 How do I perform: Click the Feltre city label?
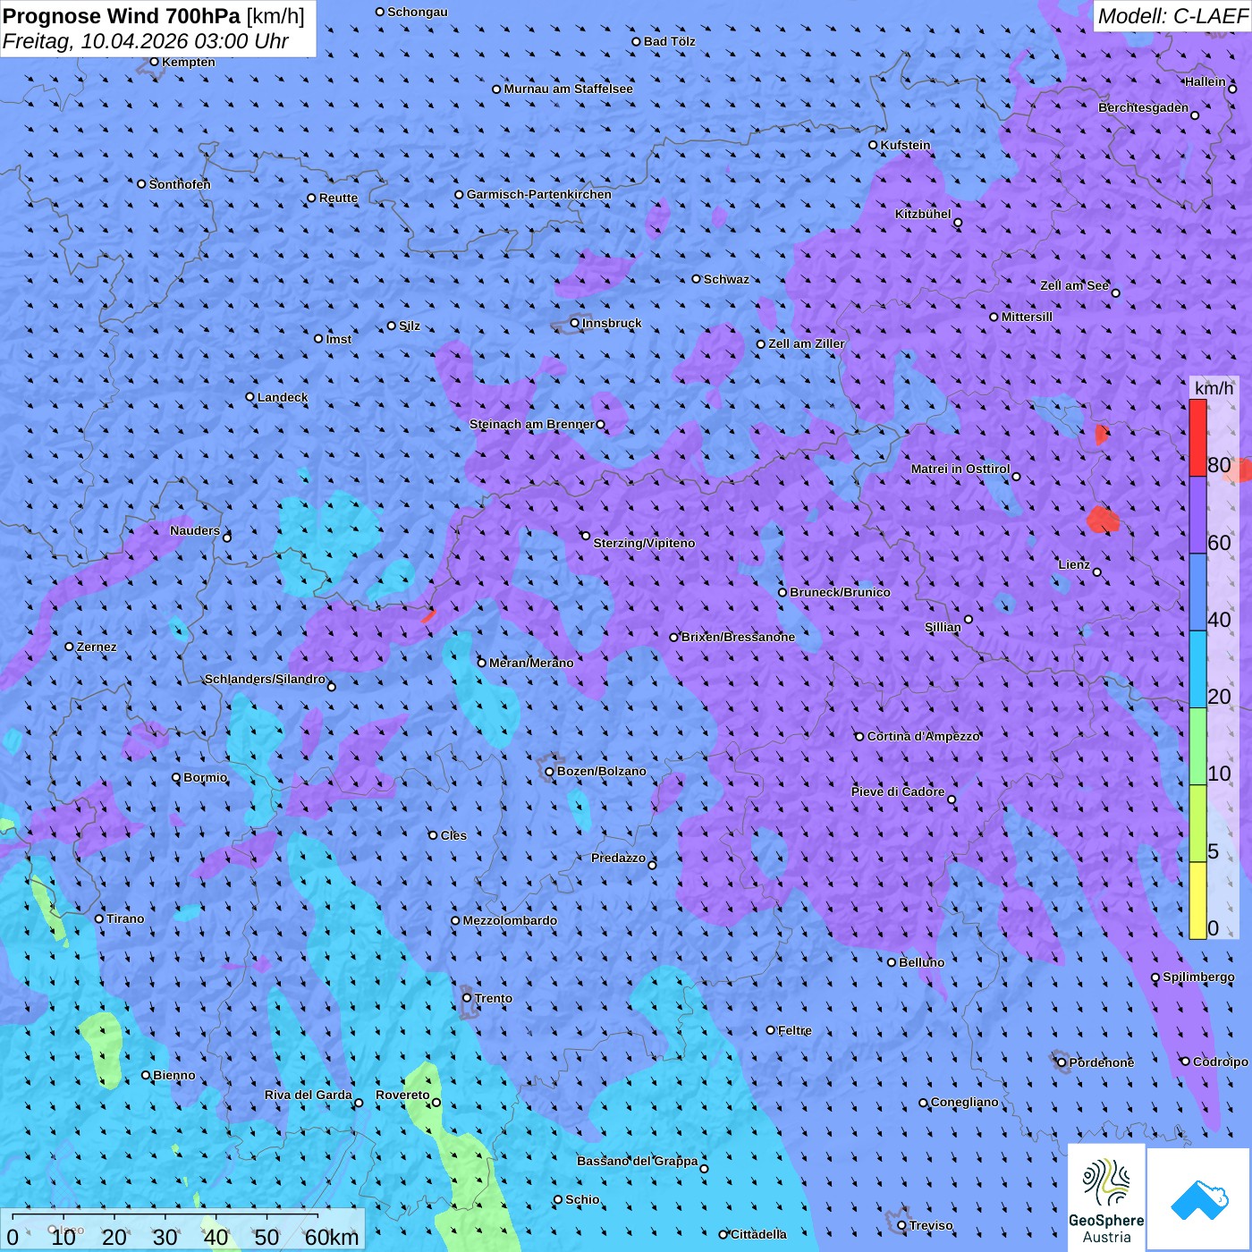coord(795,1030)
